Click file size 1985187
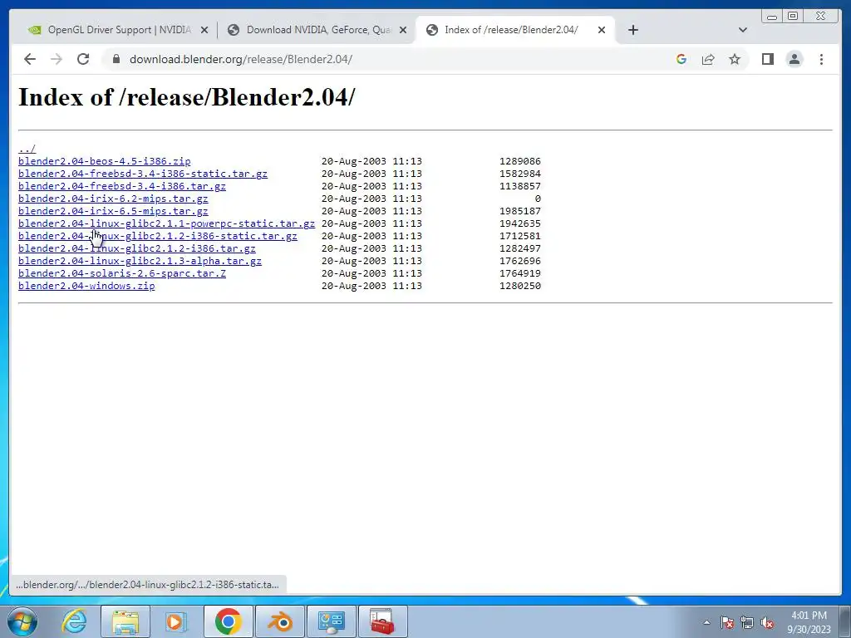 [520, 211]
